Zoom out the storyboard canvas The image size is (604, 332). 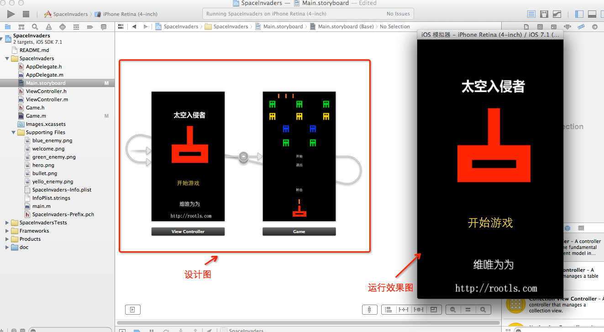[x=453, y=310]
